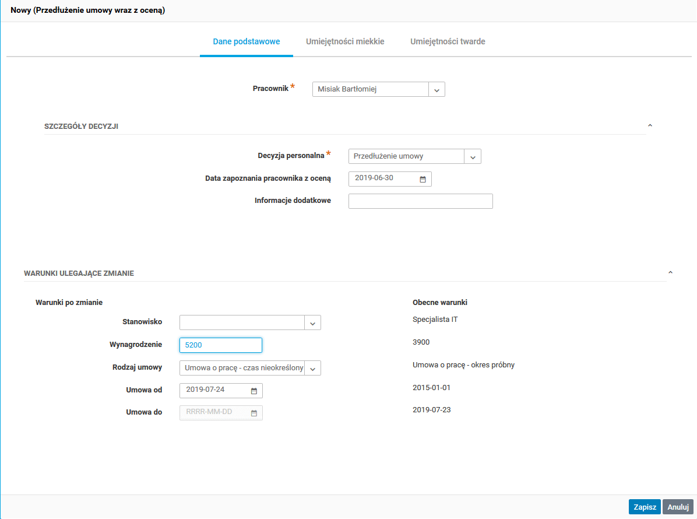Switch to the Umiejętności twarde tab
Image resolution: width=697 pixels, height=519 pixels.
[448, 42]
